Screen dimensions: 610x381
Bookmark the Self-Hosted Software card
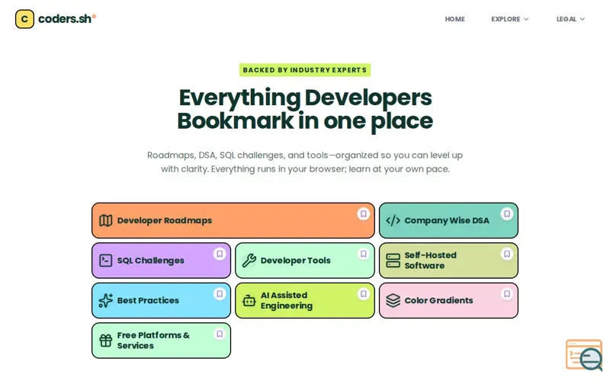point(507,254)
